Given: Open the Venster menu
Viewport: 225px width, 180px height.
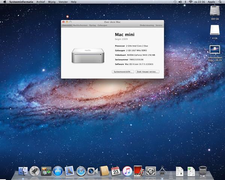Looking at the screenshot, I should pos(63,2).
